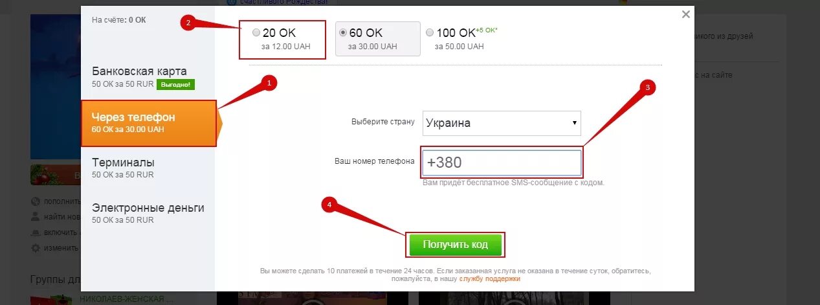
Task: Open the службу поддержки link
Action: (x=490, y=279)
